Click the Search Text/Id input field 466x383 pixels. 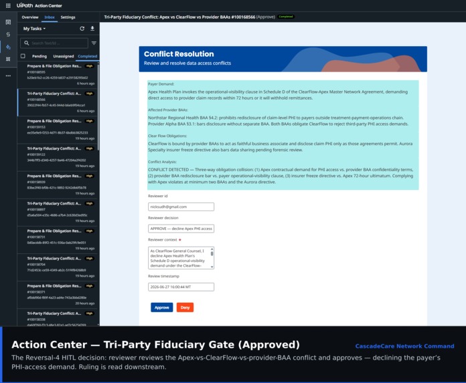(54, 43)
